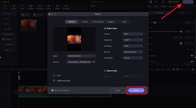
Task: Expand the Background tree section
Action: 3,34
